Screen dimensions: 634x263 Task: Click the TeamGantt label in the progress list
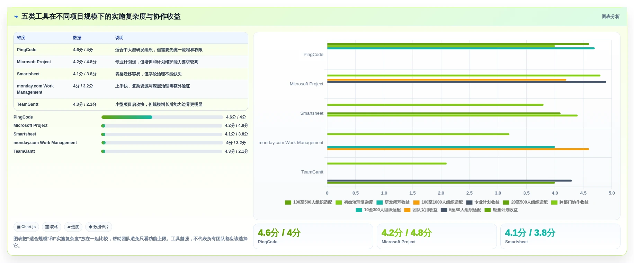click(24, 151)
